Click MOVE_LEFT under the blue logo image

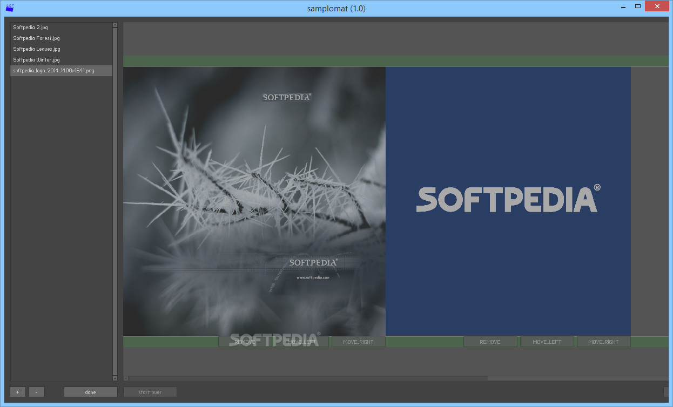point(547,342)
